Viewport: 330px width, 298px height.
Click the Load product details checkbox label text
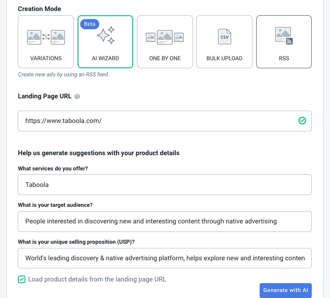tap(97, 279)
